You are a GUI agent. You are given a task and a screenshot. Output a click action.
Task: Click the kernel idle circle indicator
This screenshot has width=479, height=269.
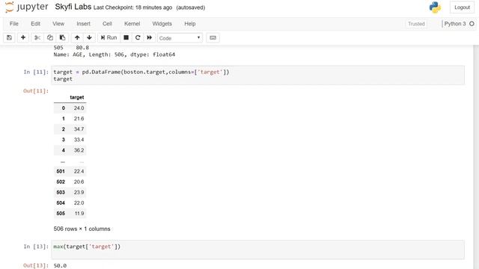pyautogui.click(x=472, y=24)
